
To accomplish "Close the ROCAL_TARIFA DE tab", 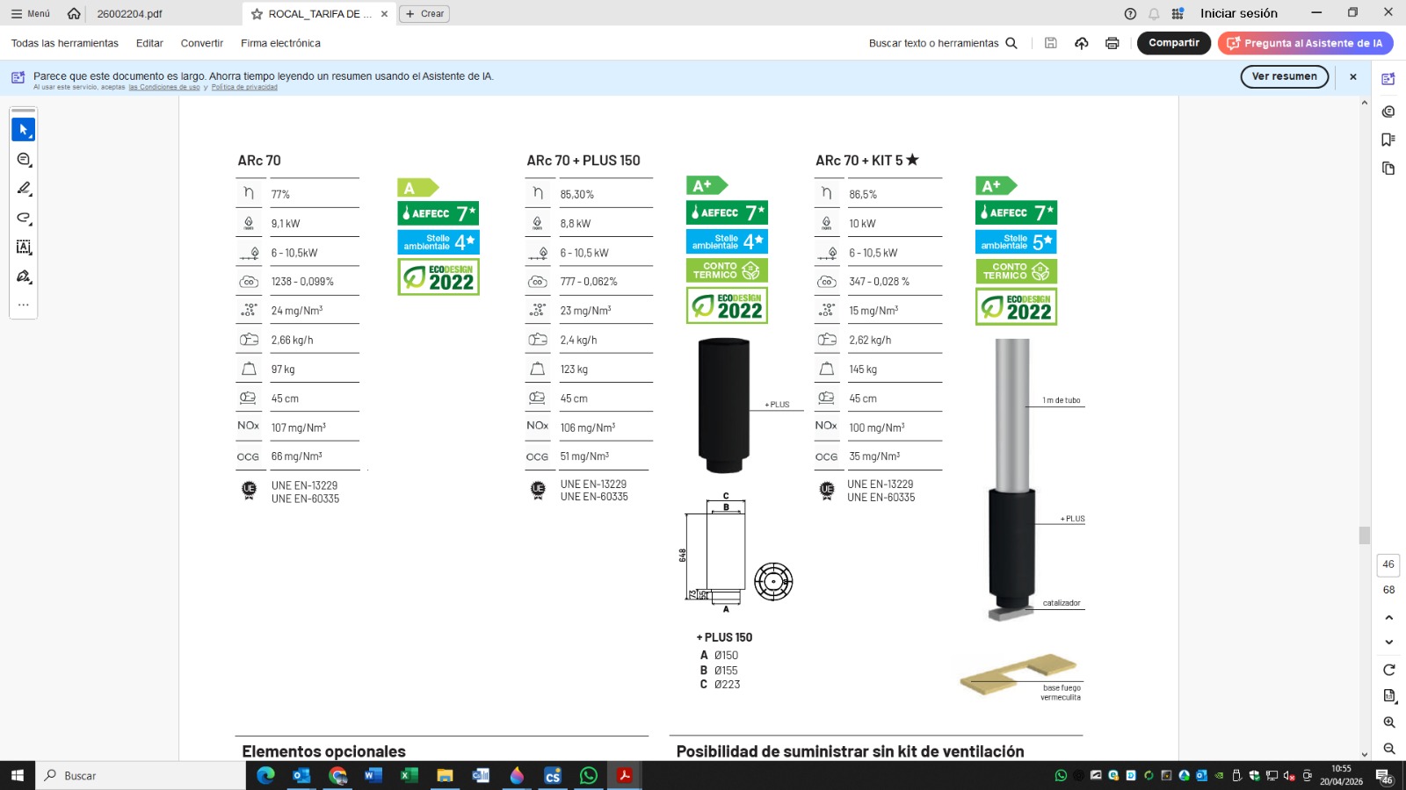I will pos(384,14).
